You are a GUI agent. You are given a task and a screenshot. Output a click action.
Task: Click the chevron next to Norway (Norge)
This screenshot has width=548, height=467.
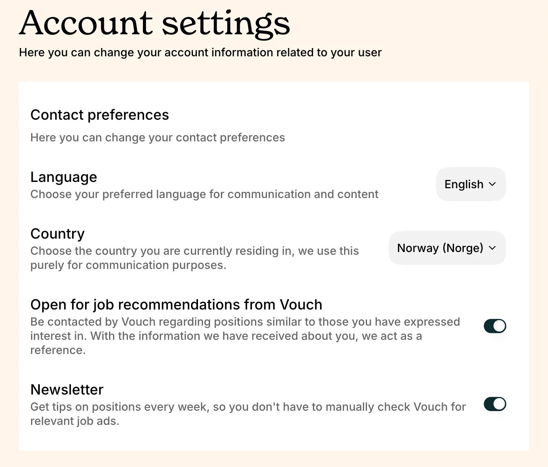tap(492, 248)
